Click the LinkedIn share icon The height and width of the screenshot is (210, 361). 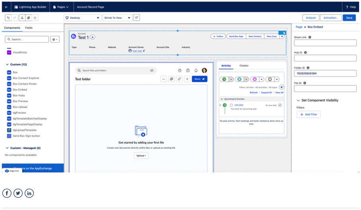(29, 193)
